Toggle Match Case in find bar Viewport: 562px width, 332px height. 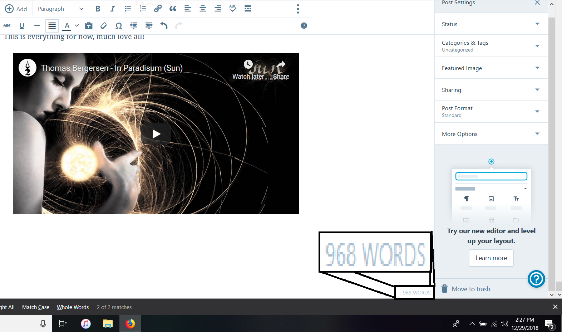[x=36, y=307]
